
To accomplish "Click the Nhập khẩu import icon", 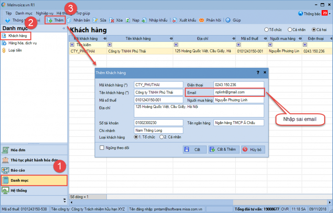I will click(x=144, y=20).
